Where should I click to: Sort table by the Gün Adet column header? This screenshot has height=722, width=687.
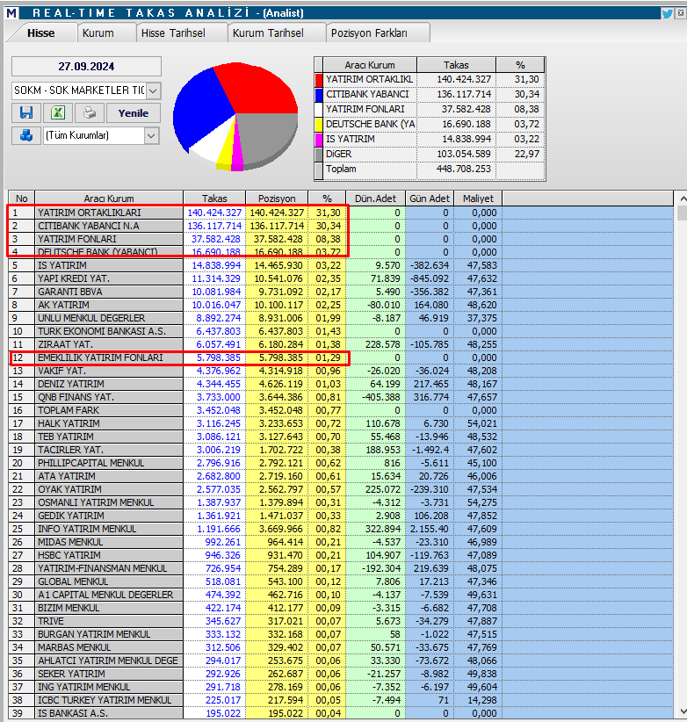430,199
